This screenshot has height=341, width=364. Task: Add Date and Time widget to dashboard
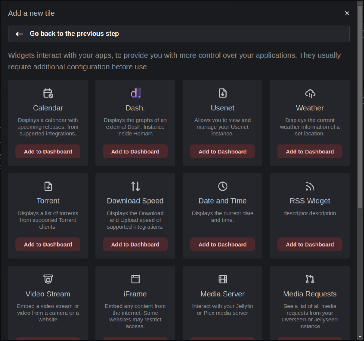(222, 245)
